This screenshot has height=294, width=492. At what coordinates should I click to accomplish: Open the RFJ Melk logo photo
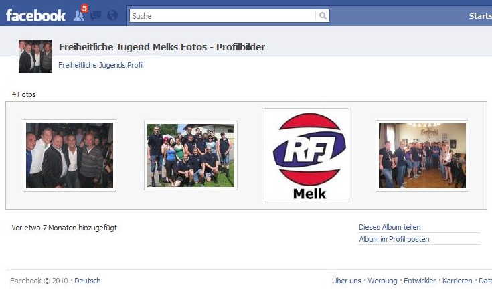[x=307, y=155]
